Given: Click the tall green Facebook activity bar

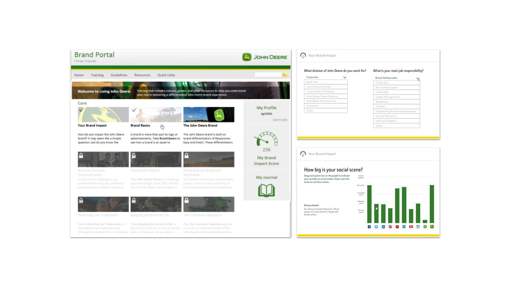Looking at the screenshot, I should coord(369,204).
